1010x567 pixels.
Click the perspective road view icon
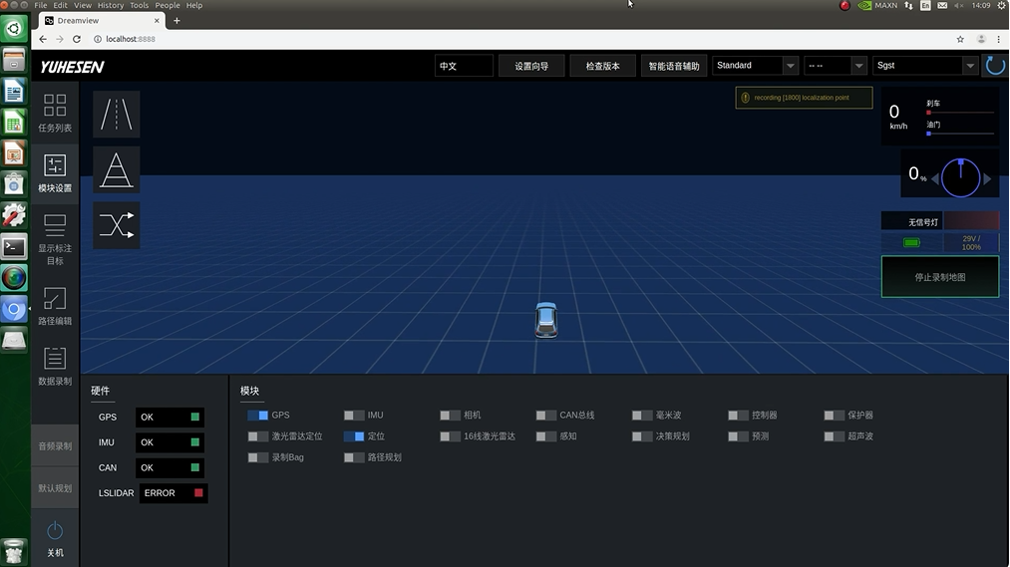pos(117,169)
